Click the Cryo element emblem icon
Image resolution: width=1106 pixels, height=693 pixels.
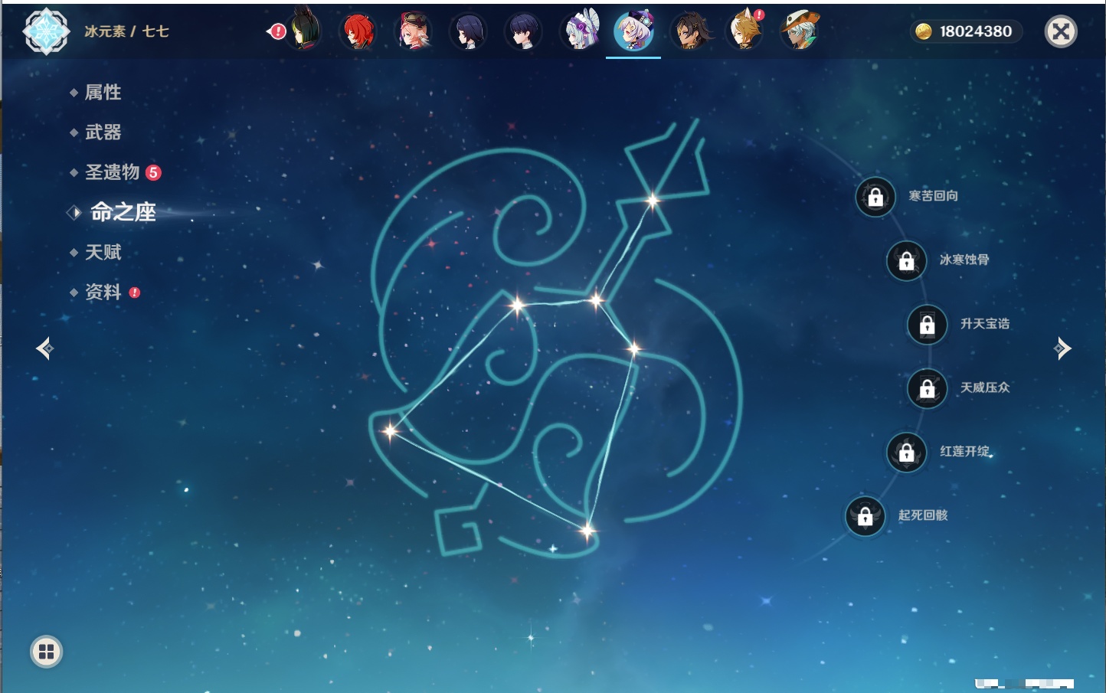46,31
